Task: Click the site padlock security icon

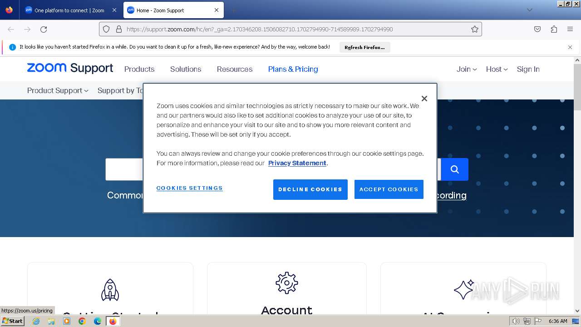Action: [119, 29]
